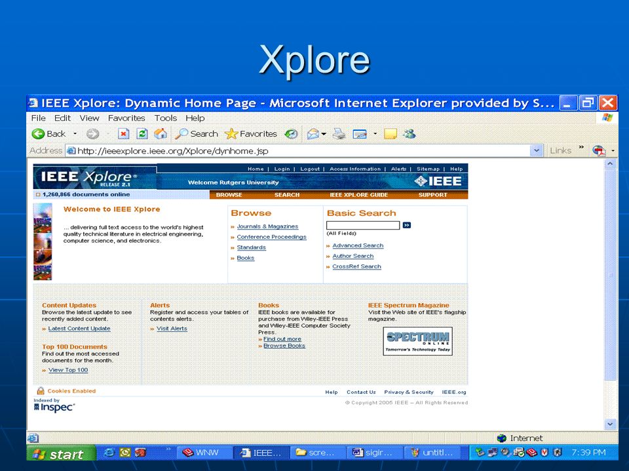Open Journals & Magazines link
The image size is (629, 471).
(x=267, y=226)
